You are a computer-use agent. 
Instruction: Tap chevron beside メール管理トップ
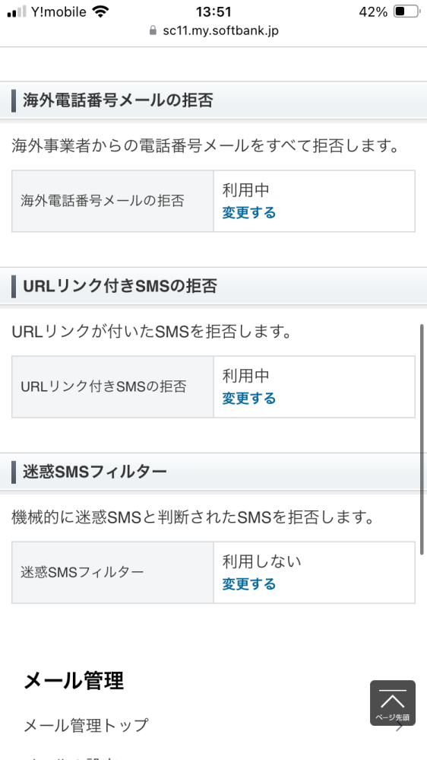click(x=400, y=727)
